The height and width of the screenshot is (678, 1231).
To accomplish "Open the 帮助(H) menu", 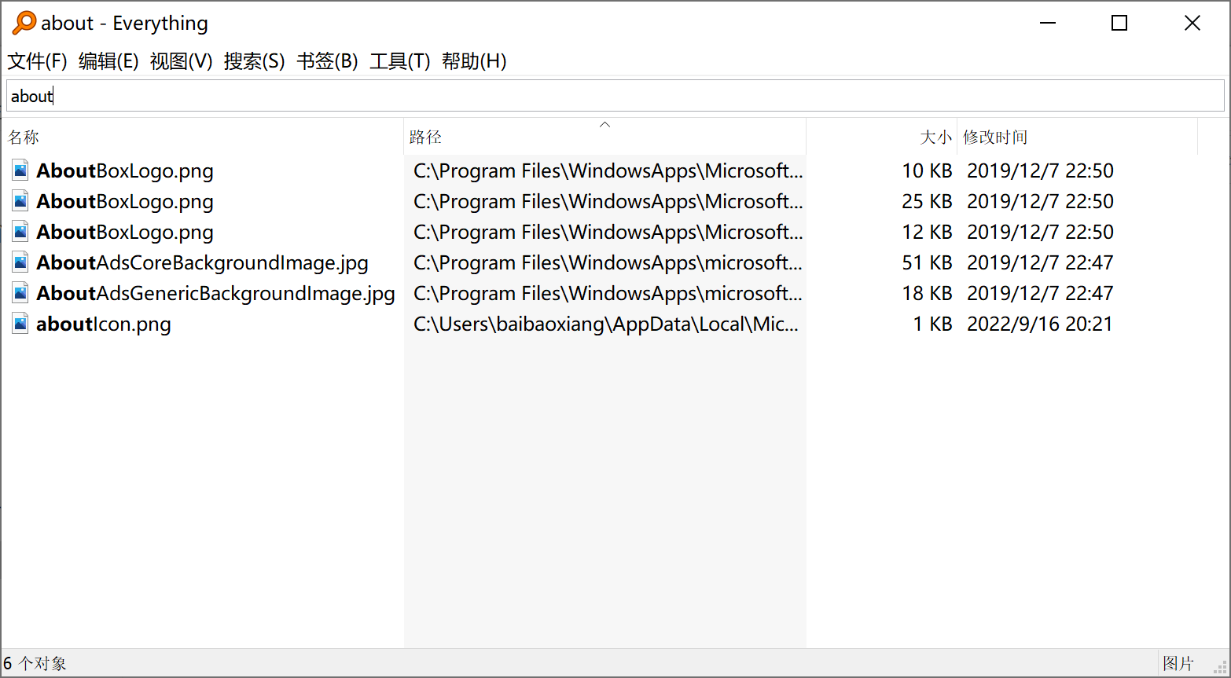I will [473, 61].
